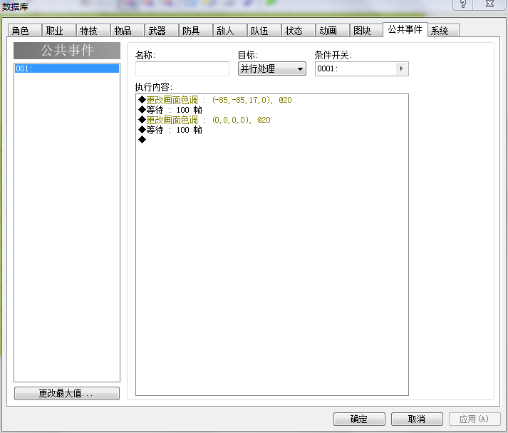The height and width of the screenshot is (433, 508).
Task: Open switch selector arrow beside 0001
Action: pos(402,68)
